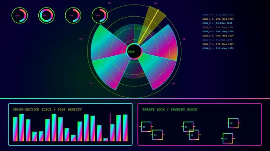Image resolution: width=270 pixels, height=151 pixels.
Task: Click the L3 target lock box
Action: (158, 135)
